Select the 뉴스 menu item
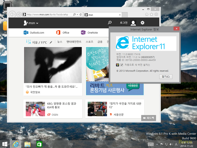This screenshot has height=148, width=197. coord(60,42)
